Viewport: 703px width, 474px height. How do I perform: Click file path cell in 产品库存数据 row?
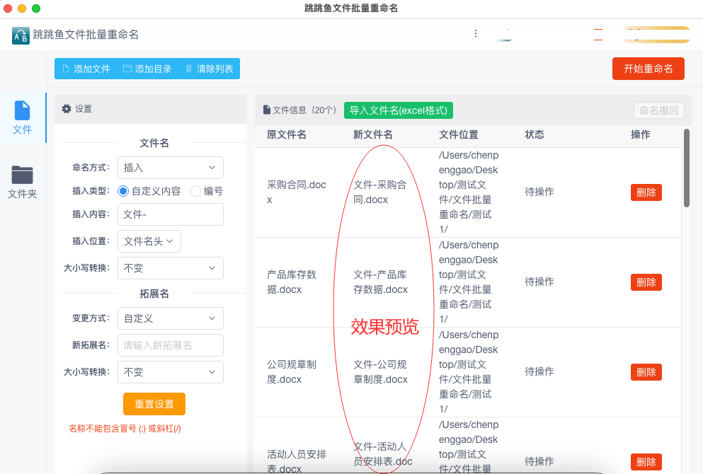coord(469,282)
